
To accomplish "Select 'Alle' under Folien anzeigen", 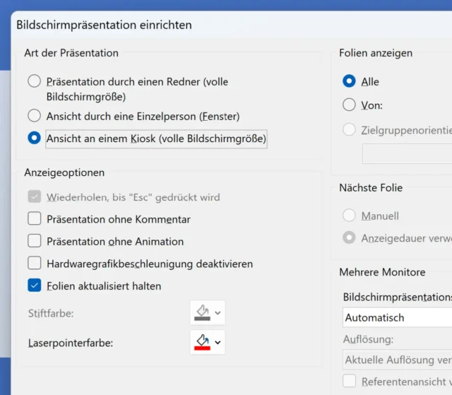I will point(349,81).
